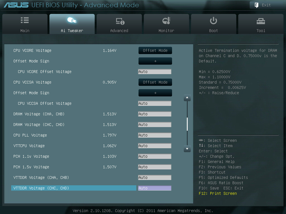Select CPU PLL Voltage Auto field
The image size is (286, 214).
coord(155,135)
